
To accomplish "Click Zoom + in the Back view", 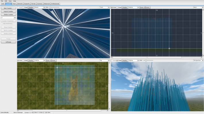I will [142, 7].
